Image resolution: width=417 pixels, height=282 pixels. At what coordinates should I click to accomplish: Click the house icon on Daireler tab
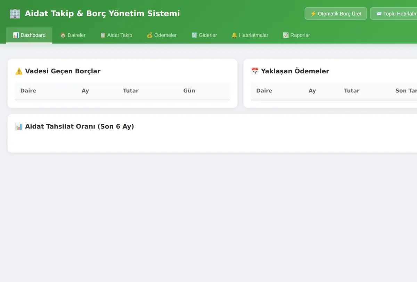(x=63, y=35)
